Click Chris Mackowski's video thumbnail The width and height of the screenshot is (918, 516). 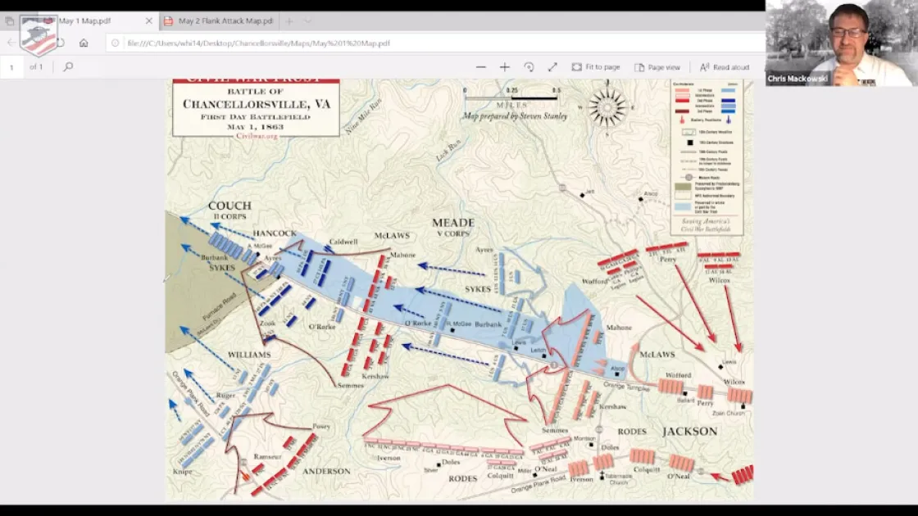(x=841, y=43)
